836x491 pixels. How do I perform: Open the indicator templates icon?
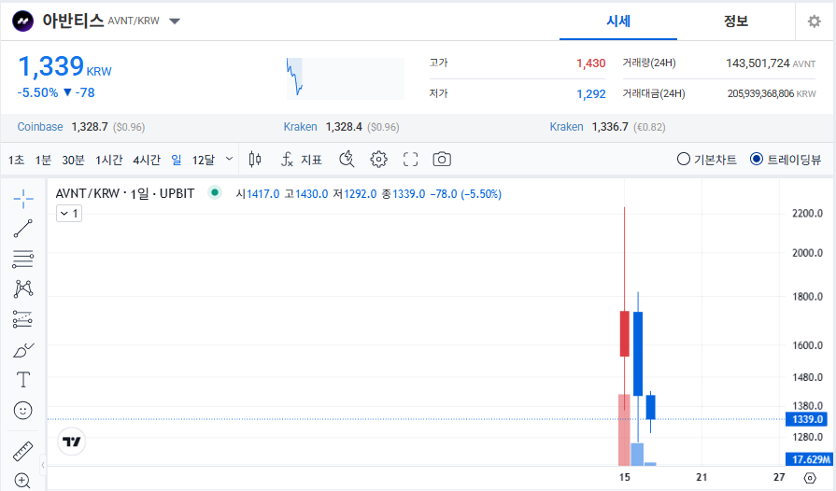347,160
